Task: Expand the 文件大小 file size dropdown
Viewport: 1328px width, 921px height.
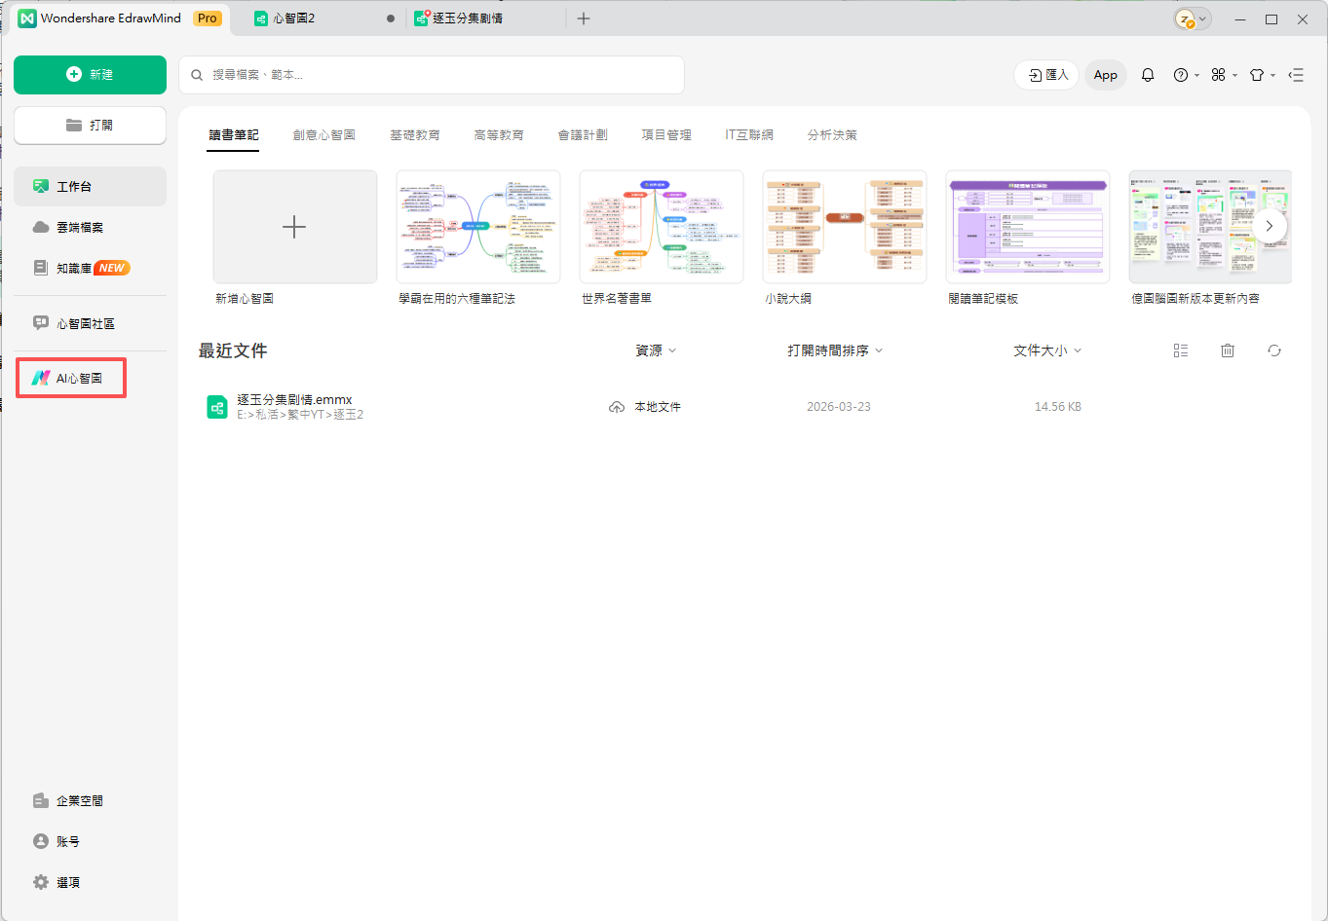Action: tap(1047, 350)
